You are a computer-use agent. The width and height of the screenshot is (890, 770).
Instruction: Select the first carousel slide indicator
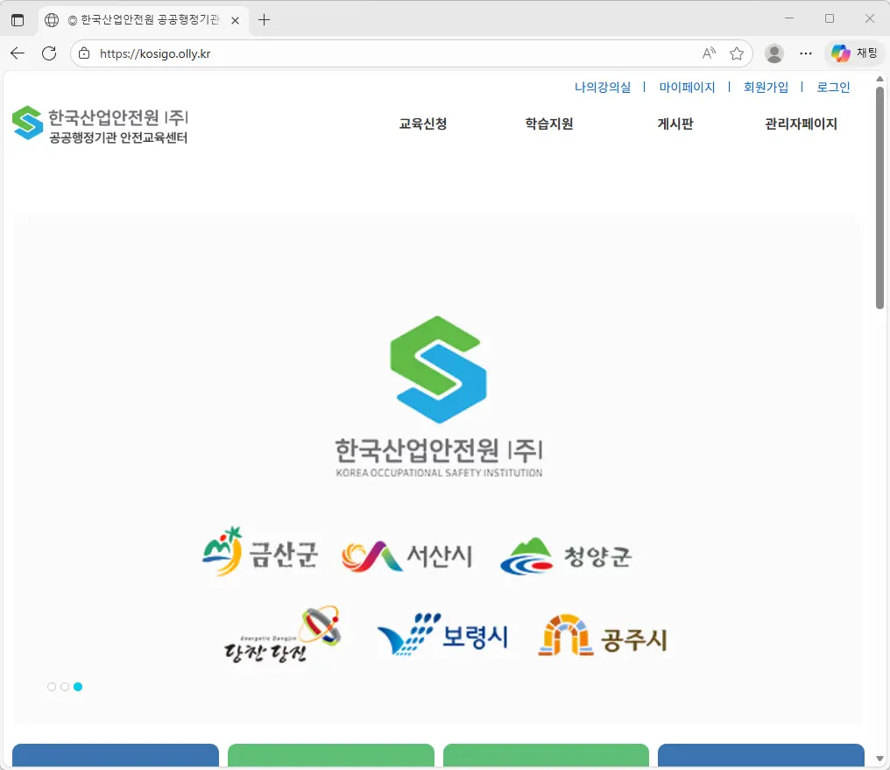[52, 687]
